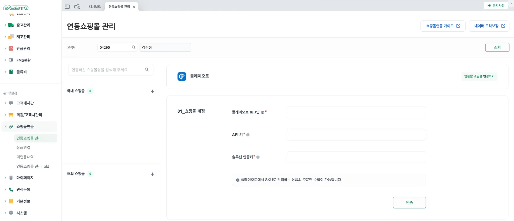Open the tab history clock icon
The height and width of the screenshot is (221, 514).
point(77,7)
